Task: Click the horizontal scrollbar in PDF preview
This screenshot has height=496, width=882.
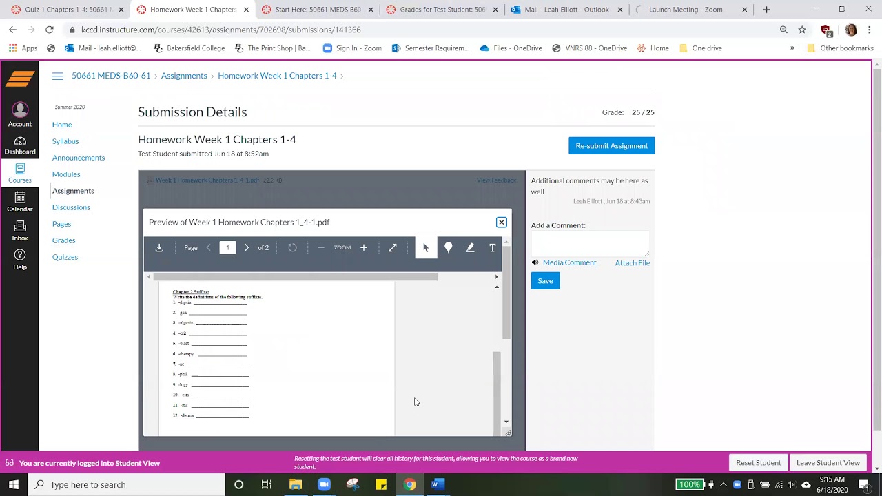Action: [x=295, y=277]
